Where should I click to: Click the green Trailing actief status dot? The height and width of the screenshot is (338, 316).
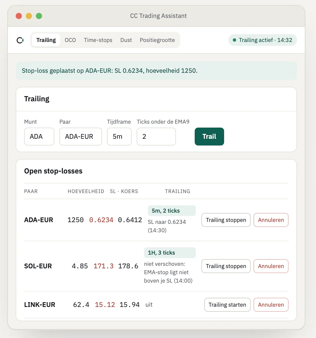[x=234, y=40]
